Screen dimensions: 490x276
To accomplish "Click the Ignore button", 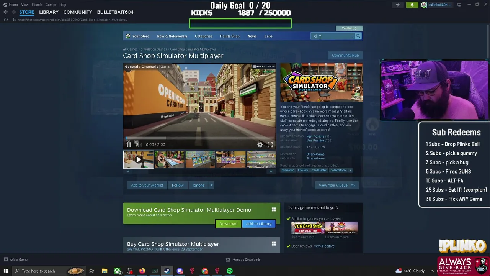I will pyautogui.click(x=198, y=185).
